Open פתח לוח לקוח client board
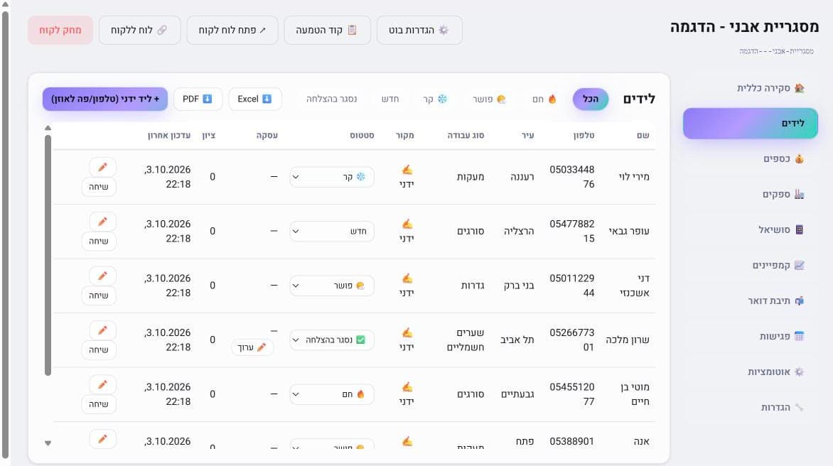The height and width of the screenshot is (466, 833). [232, 31]
